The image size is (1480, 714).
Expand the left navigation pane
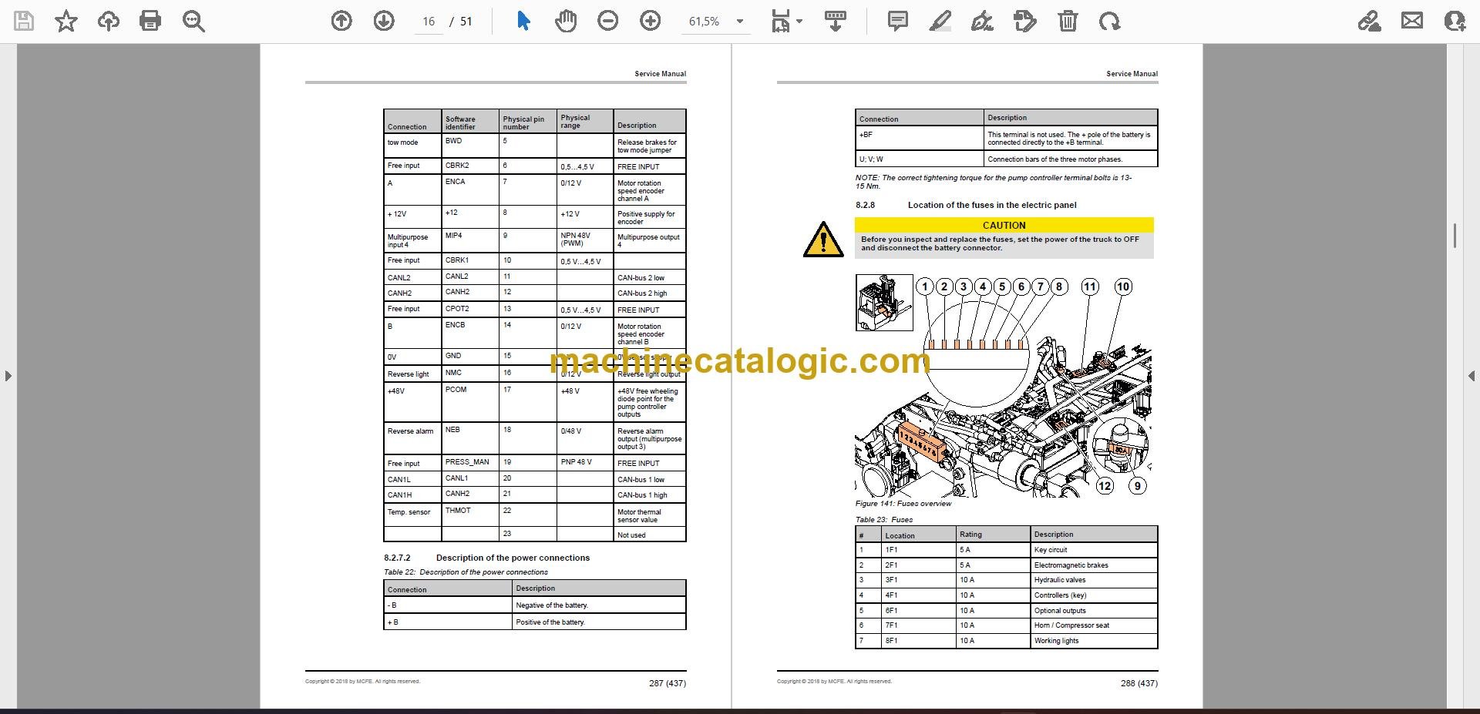pyautogui.click(x=8, y=376)
